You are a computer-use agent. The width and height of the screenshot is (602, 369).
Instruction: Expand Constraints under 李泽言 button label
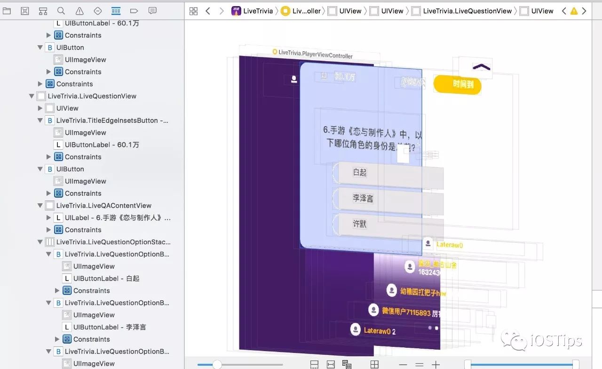tap(57, 339)
